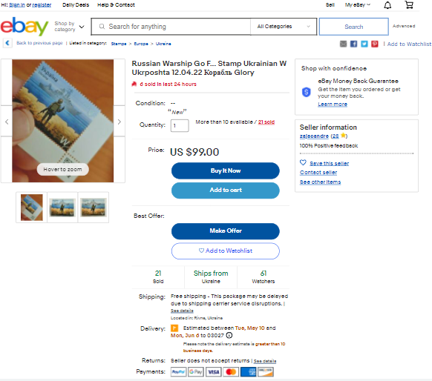Share listing on Facebook icon
This screenshot has width=432, height=381.
(x=353, y=44)
